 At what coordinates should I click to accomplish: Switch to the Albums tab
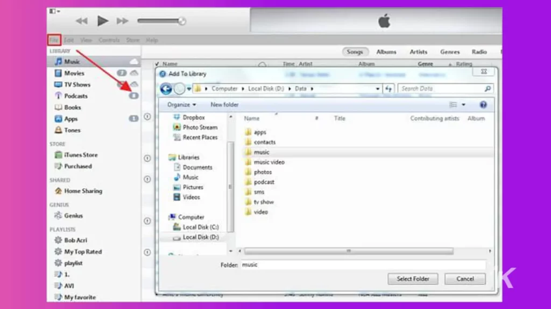[x=386, y=52]
